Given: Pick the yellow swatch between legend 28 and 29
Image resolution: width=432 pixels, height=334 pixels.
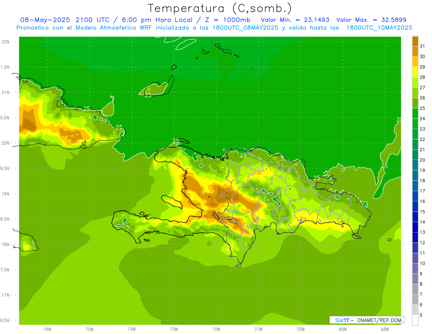Looking at the screenshot, I should click(x=415, y=72).
